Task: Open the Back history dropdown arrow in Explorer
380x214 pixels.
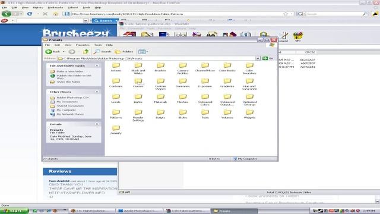Action: point(64,52)
